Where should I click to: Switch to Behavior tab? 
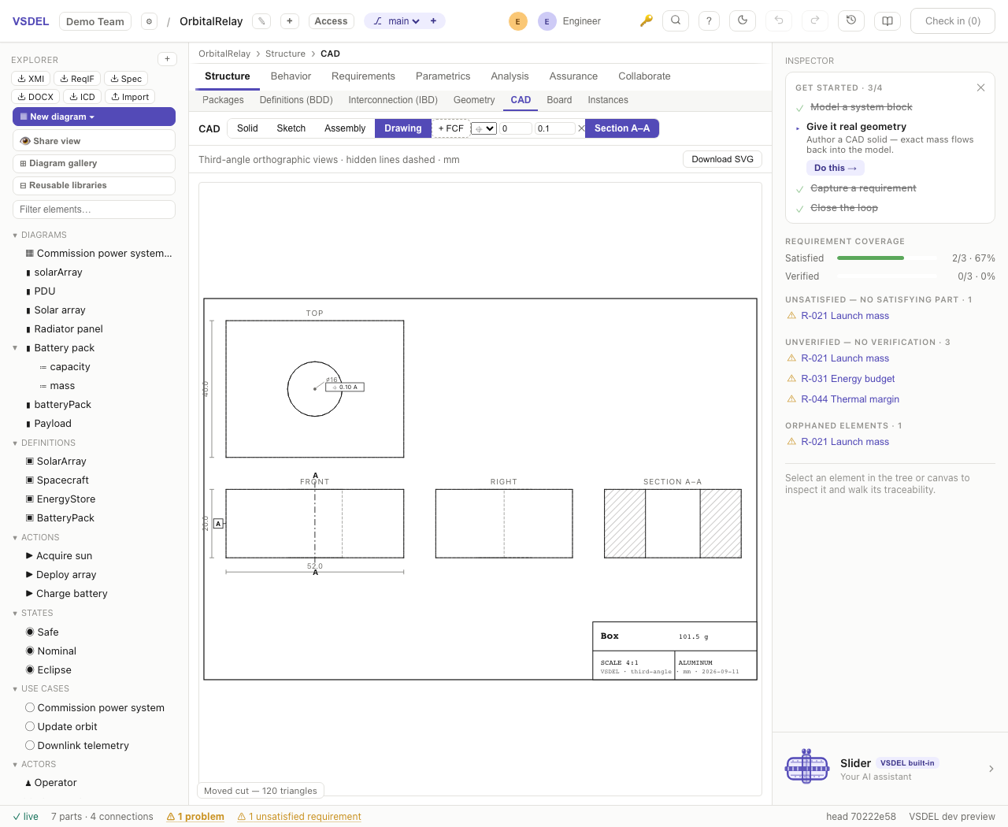tap(291, 76)
